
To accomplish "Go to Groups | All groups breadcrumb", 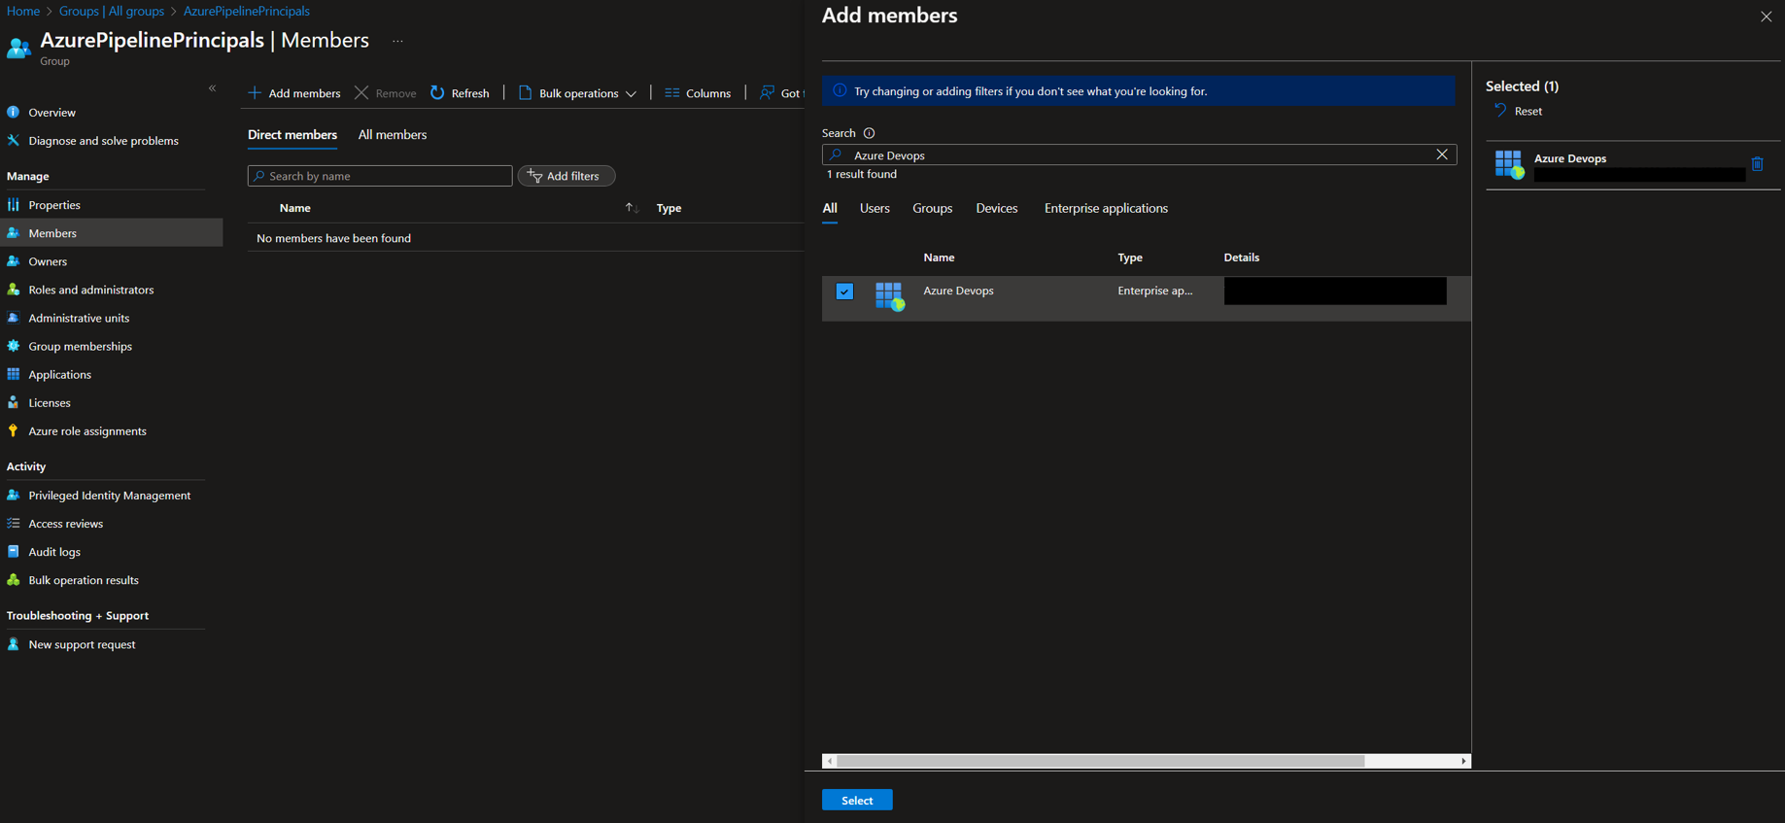I will [x=112, y=11].
